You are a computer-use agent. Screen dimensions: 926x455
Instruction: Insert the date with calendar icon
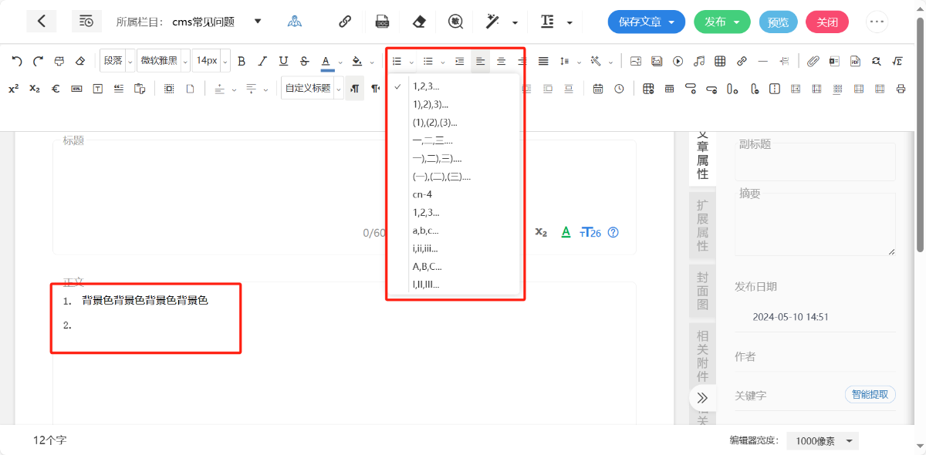click(x=598, y=89)
